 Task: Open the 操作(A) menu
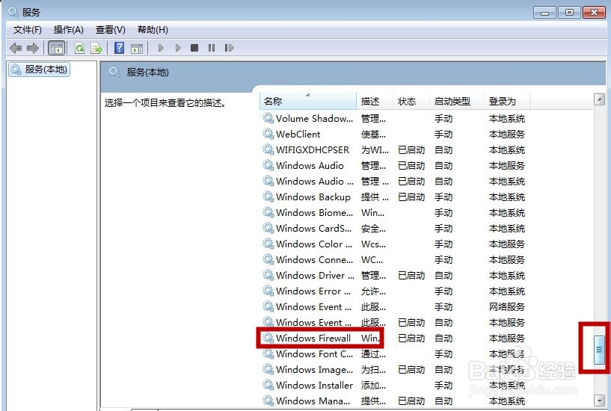click(69, 30)
